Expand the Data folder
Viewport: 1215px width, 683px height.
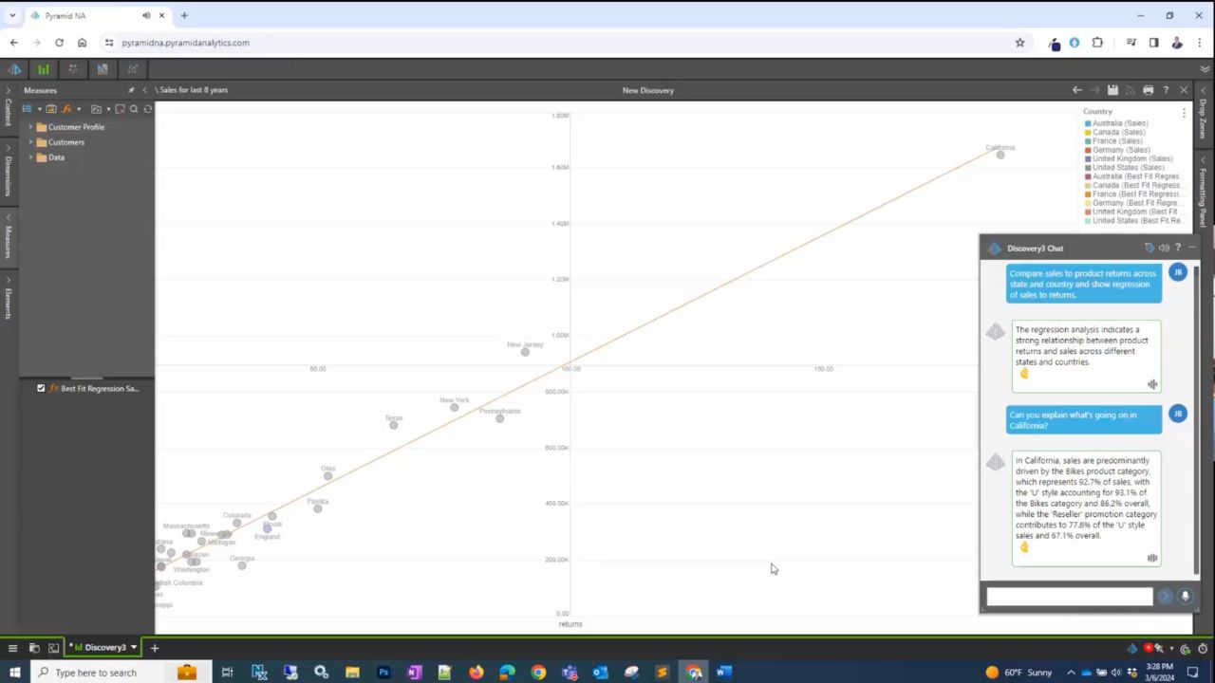pos(30,157)
